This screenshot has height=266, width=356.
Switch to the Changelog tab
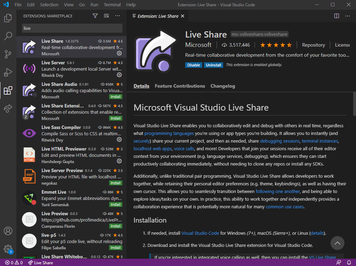223,86
